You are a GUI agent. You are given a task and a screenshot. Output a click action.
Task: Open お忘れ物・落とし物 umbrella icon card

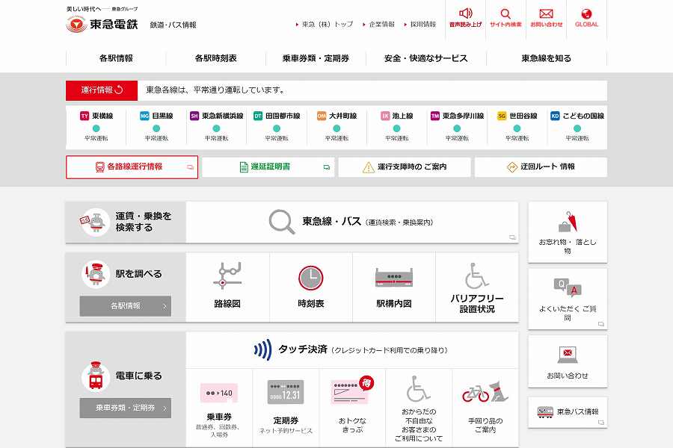point(568,232)
